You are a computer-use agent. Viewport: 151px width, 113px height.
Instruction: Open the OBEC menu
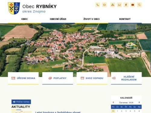(24, 19)
